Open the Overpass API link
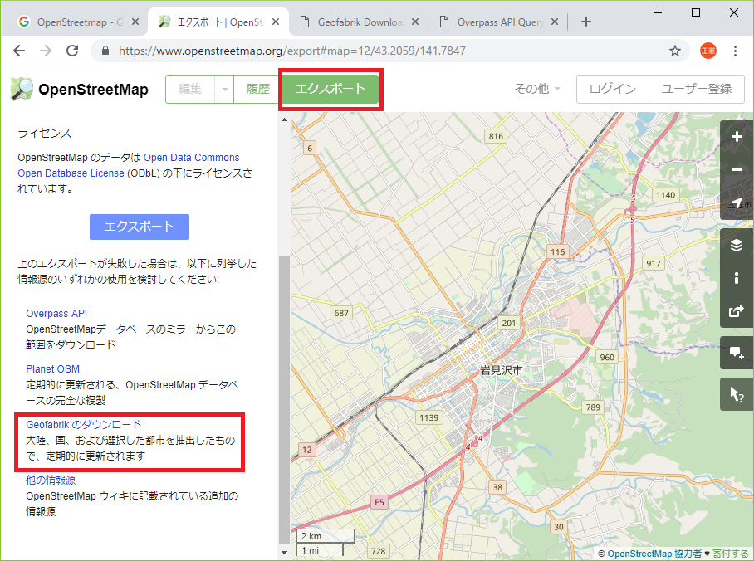This screenshot has width=754, height=561. click(x=56, y=314)
